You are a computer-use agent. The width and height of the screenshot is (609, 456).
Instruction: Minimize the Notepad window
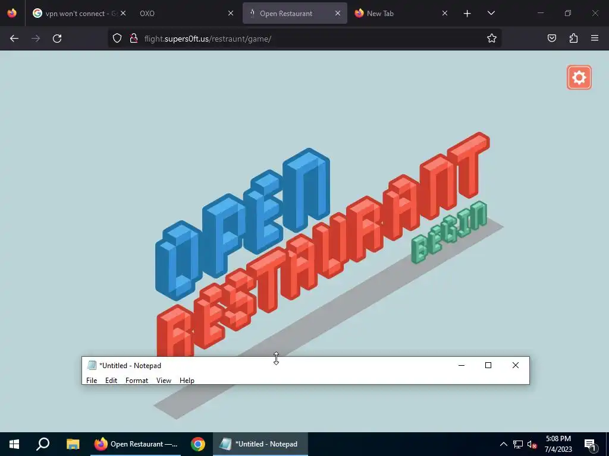tap(462, 365)
